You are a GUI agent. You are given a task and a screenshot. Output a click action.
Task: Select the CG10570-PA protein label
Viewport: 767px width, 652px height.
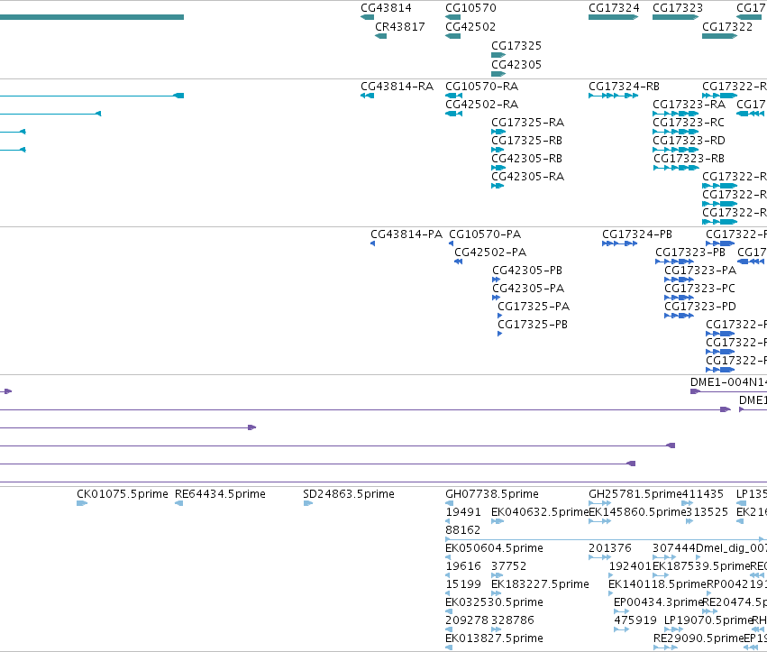point(485,234)
